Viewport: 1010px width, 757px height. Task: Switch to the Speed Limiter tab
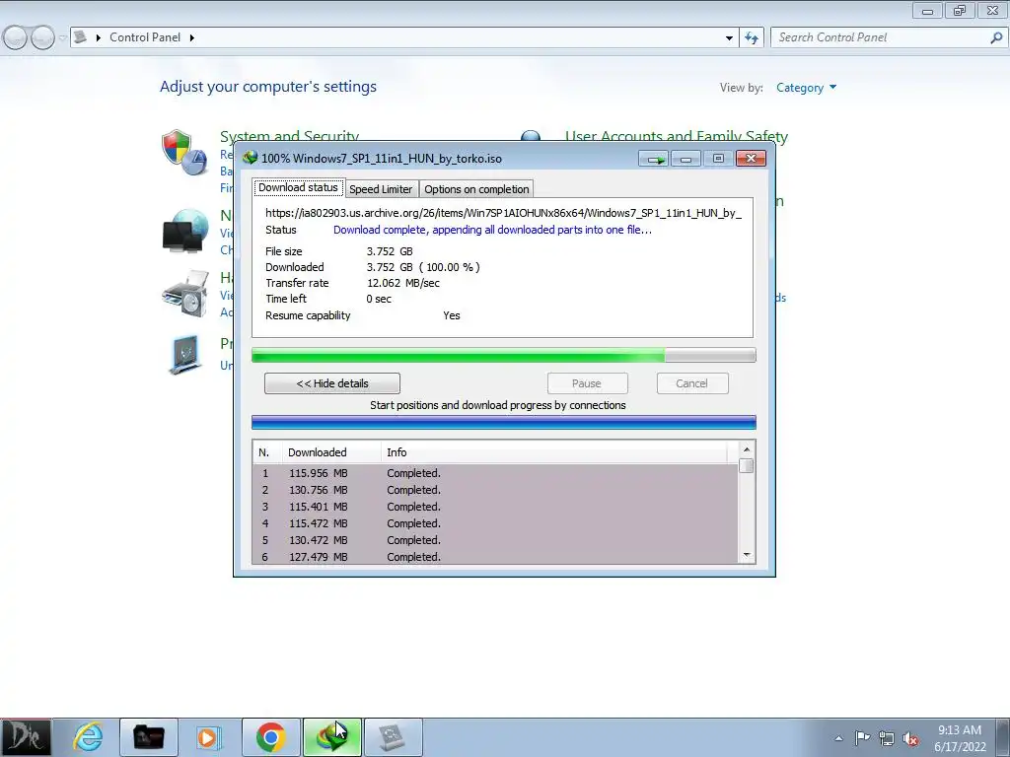click(381, 189)
